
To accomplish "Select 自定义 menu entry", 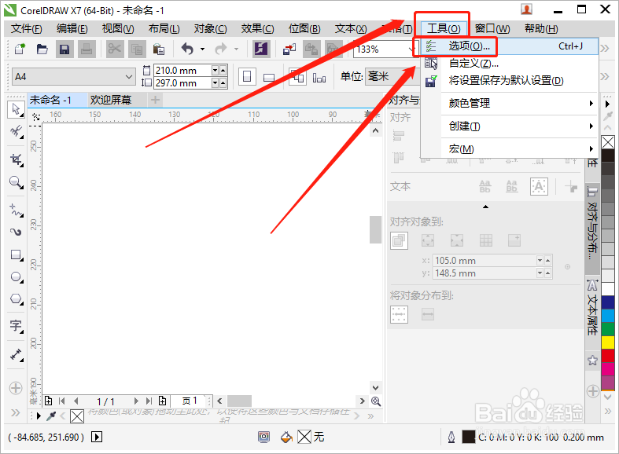I will click(510, 64).
